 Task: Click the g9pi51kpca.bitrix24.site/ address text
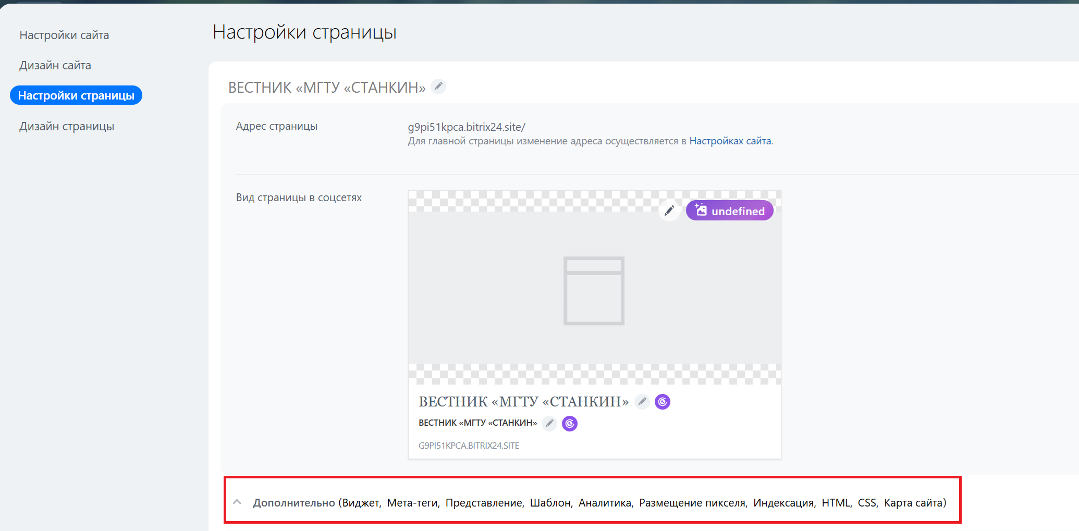coord(467,127)
